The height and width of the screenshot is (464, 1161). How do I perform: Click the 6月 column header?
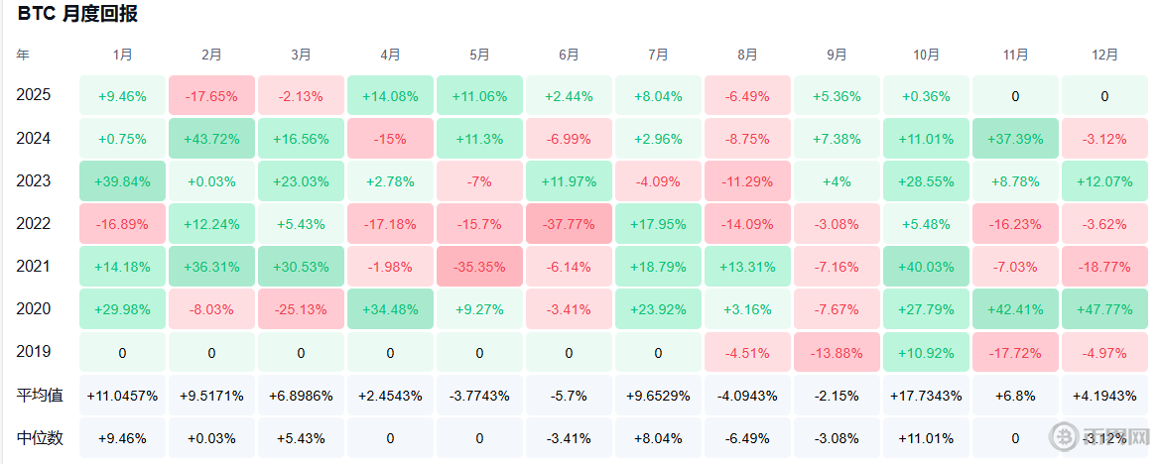(570, 55)
